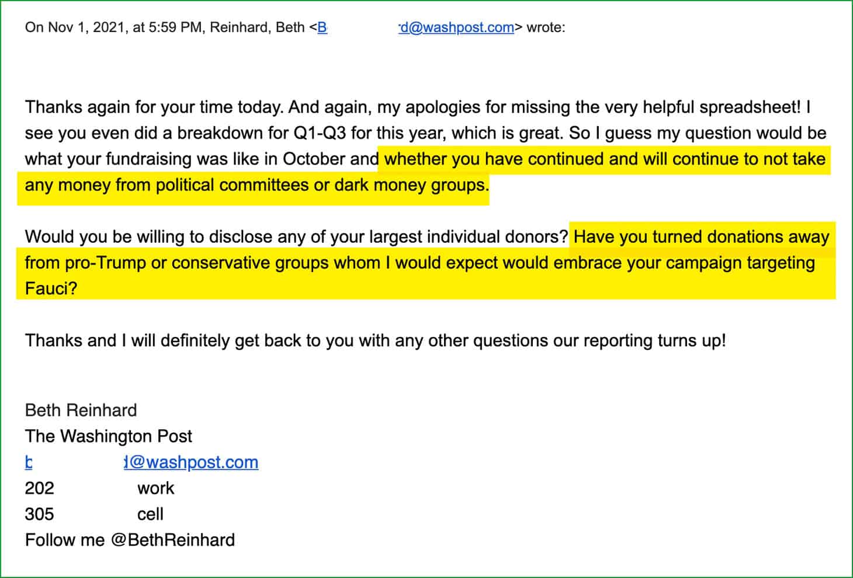Click "Thanks and I will definitely get back" line

[x=375, y=340]
